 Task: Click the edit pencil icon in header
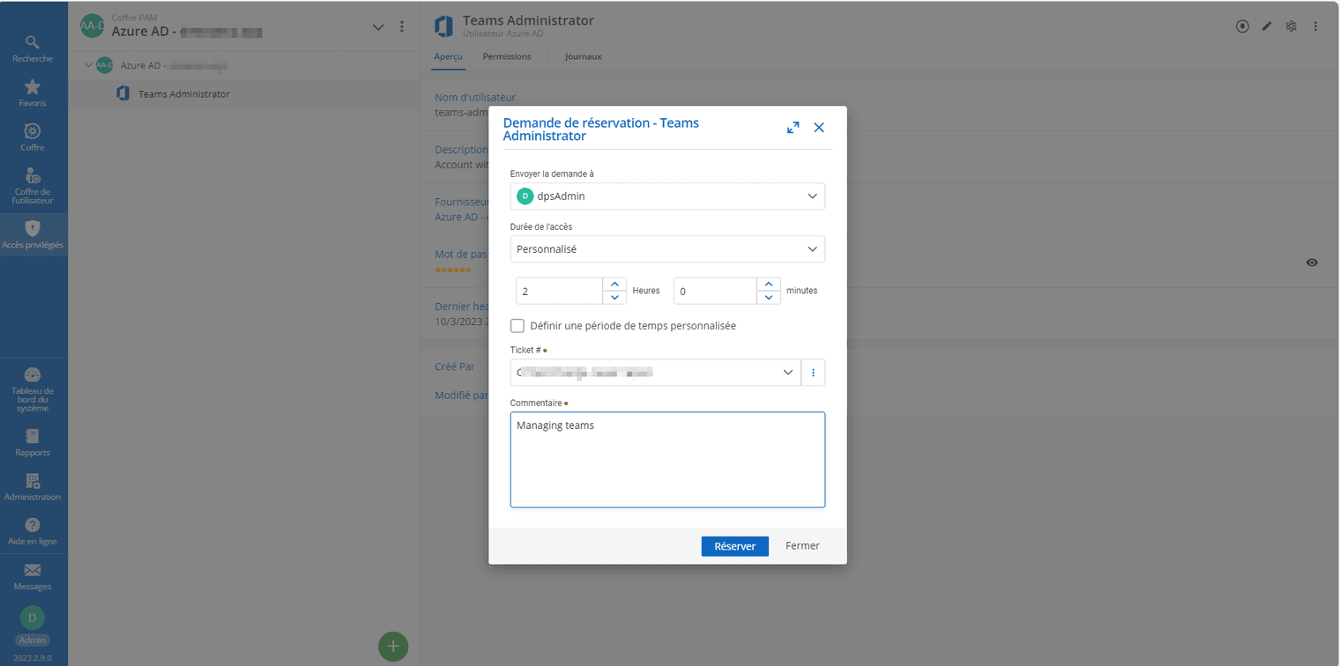point(1267,26)
